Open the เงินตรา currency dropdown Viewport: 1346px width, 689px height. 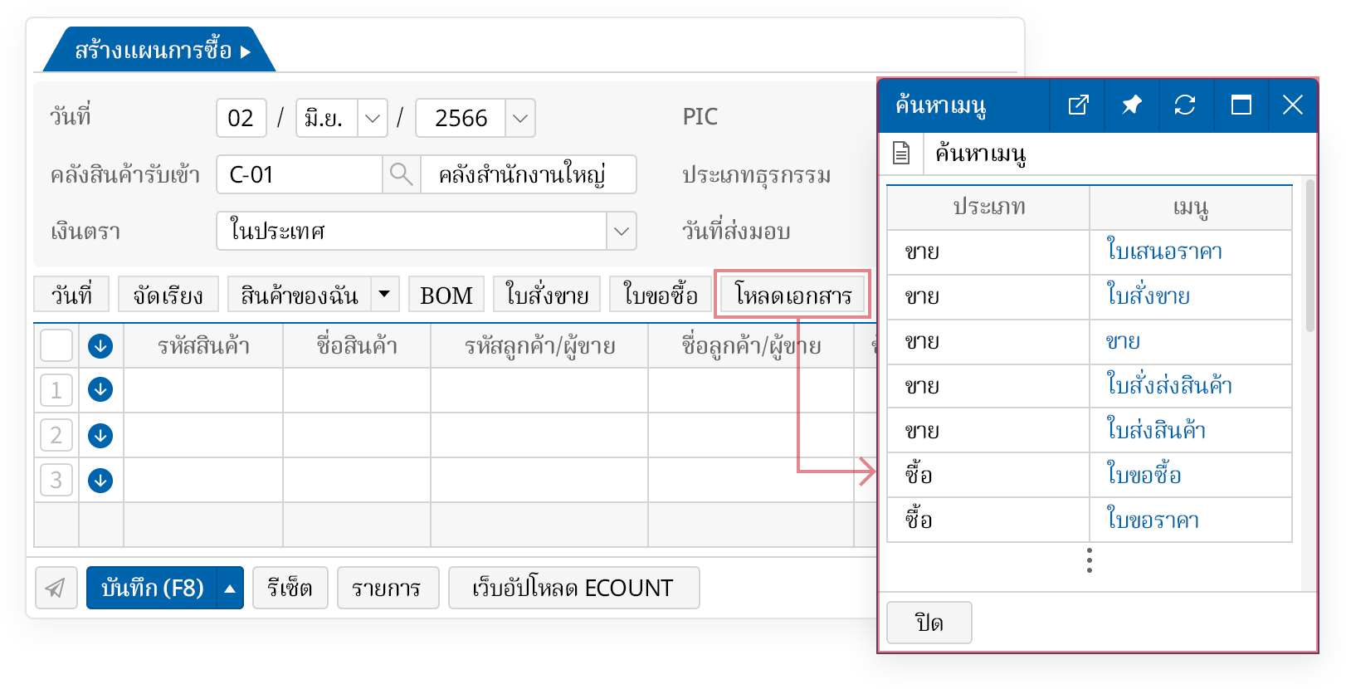point(622,231)
